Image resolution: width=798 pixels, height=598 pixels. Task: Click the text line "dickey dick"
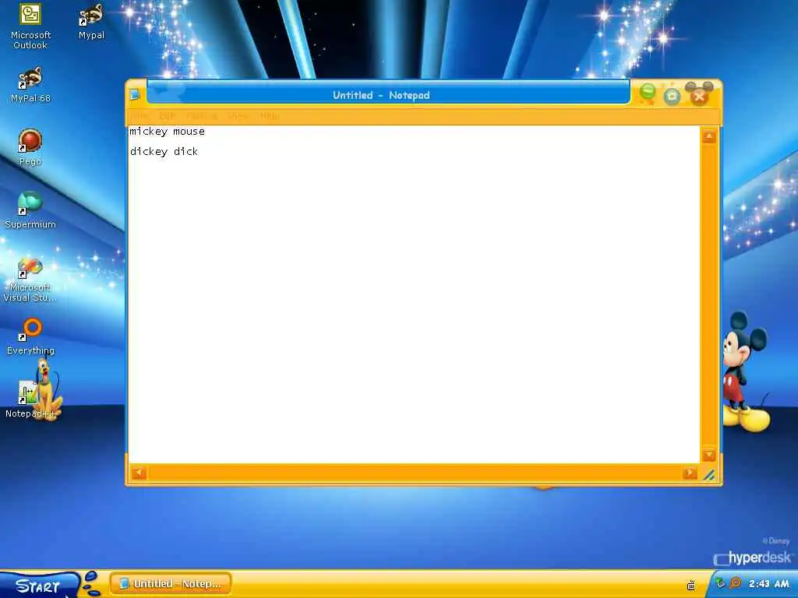point(164,152)
